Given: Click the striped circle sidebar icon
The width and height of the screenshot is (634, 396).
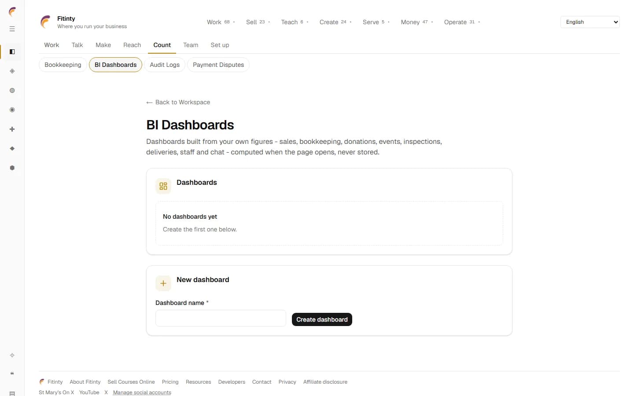Looking at the screenshot, I should (12, 91).
